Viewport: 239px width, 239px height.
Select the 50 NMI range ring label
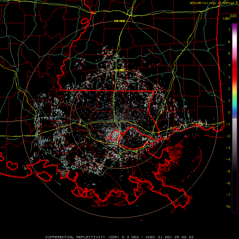pyautogui.click(x=119, y=70)
